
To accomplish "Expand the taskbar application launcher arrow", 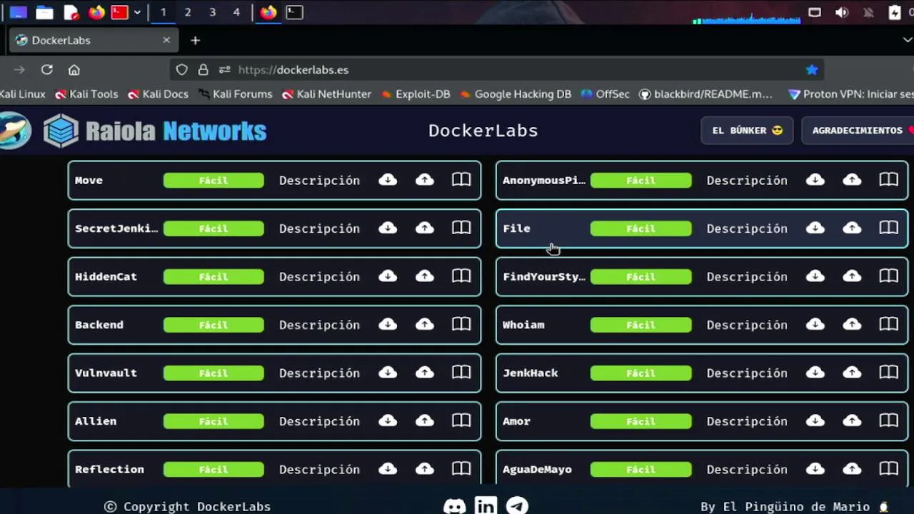I will coord(137,12).
